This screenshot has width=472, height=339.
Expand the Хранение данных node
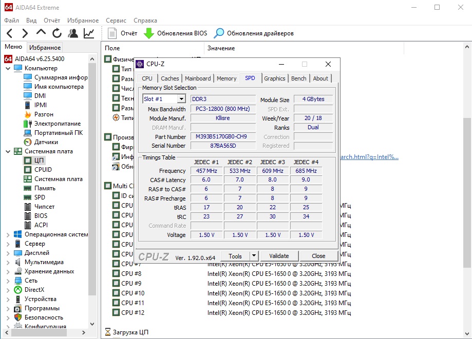click(8, 271)
